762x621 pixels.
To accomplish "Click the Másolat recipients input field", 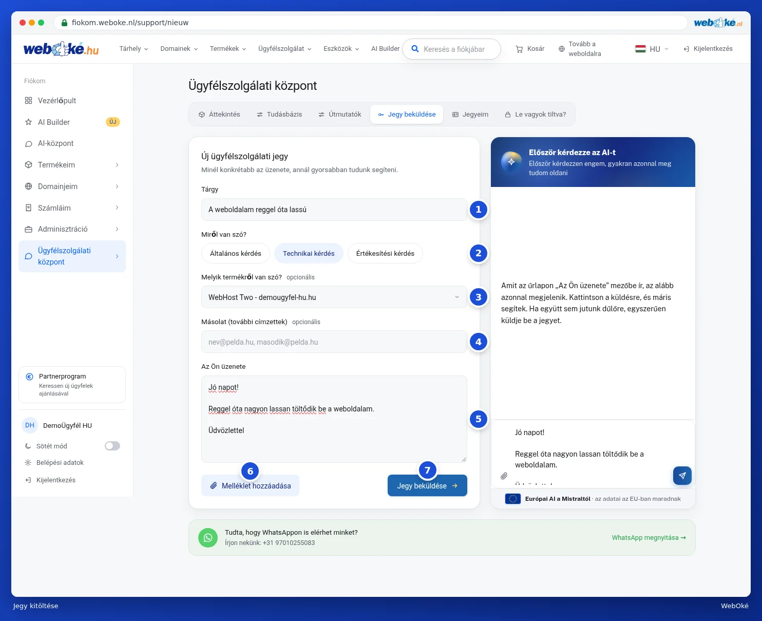I will [x=334, y=342].
